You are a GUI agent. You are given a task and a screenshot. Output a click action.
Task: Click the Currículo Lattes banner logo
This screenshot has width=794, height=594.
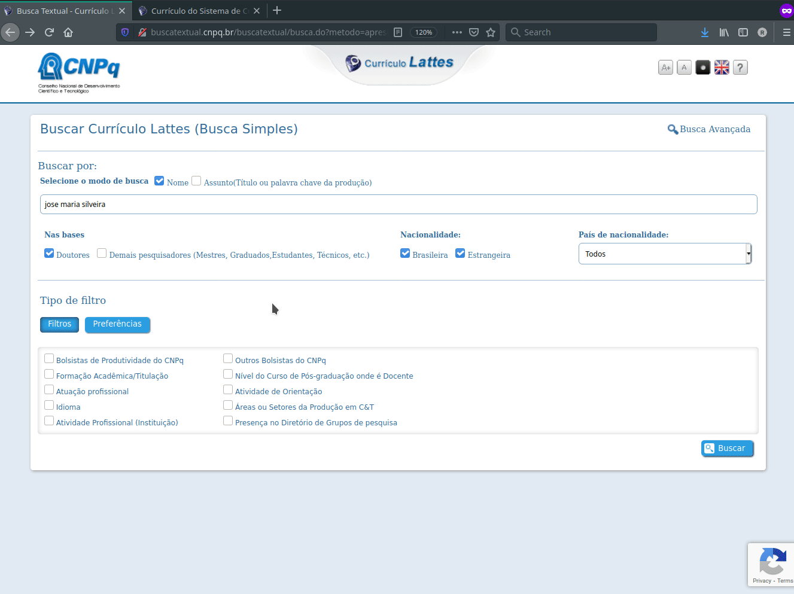[399, 62]
